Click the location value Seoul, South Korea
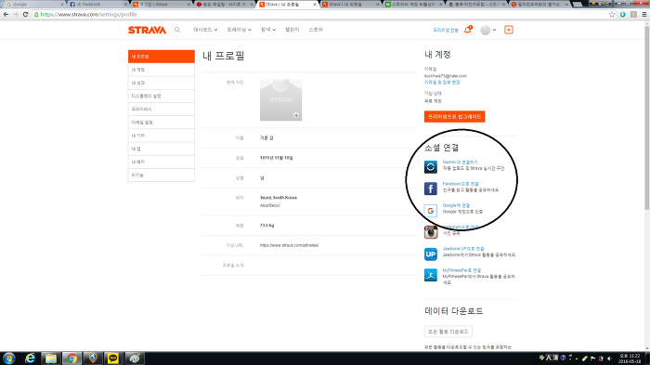650x365 pixels. coord(279,198)
